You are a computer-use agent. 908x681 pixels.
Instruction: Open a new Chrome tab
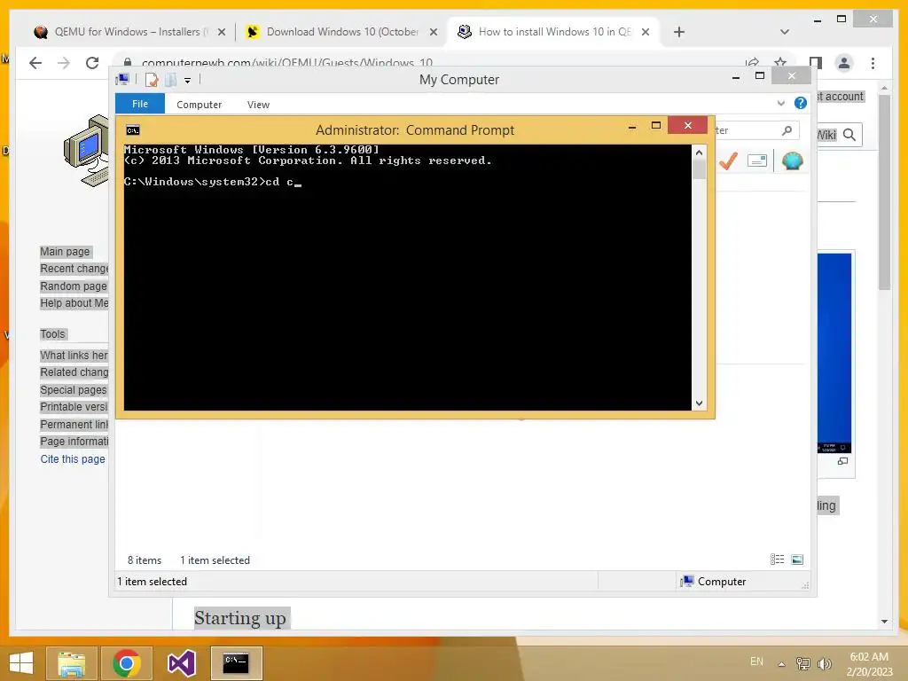coord(679,32)
